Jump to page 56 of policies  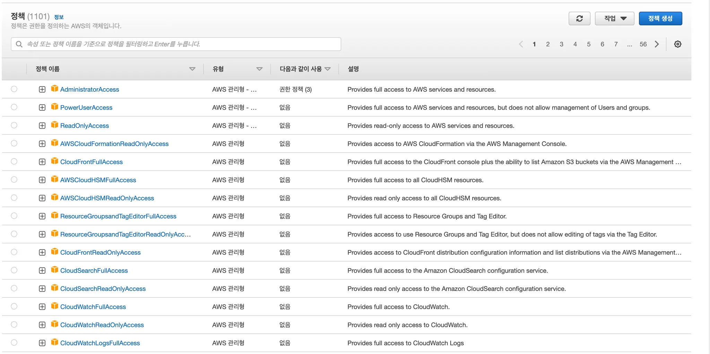pos(643,44)
